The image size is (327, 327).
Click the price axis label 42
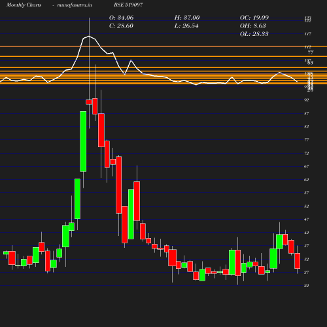[307, 233]
